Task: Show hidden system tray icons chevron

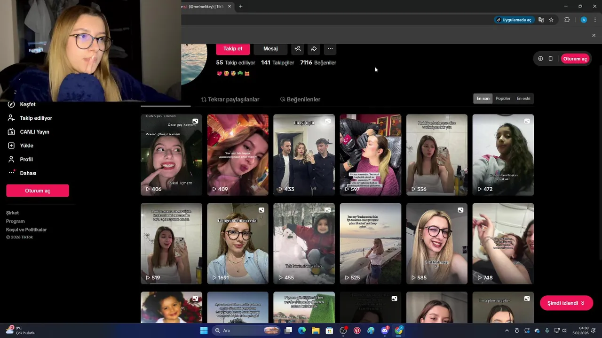Action: pyautogui.click(x=507, y=330)
